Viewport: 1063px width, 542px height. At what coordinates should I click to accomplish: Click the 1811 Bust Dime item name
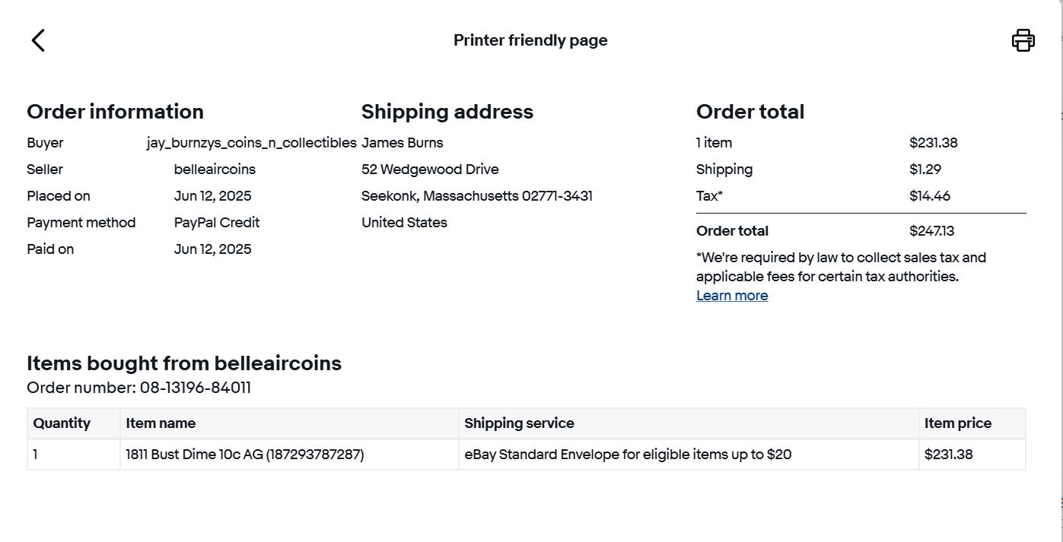click(244, 455)
